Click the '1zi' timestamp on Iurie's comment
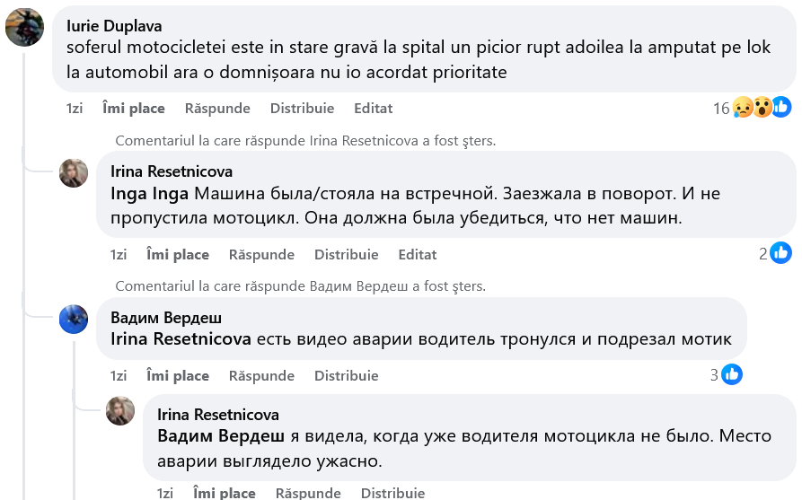 click(75, 108)
